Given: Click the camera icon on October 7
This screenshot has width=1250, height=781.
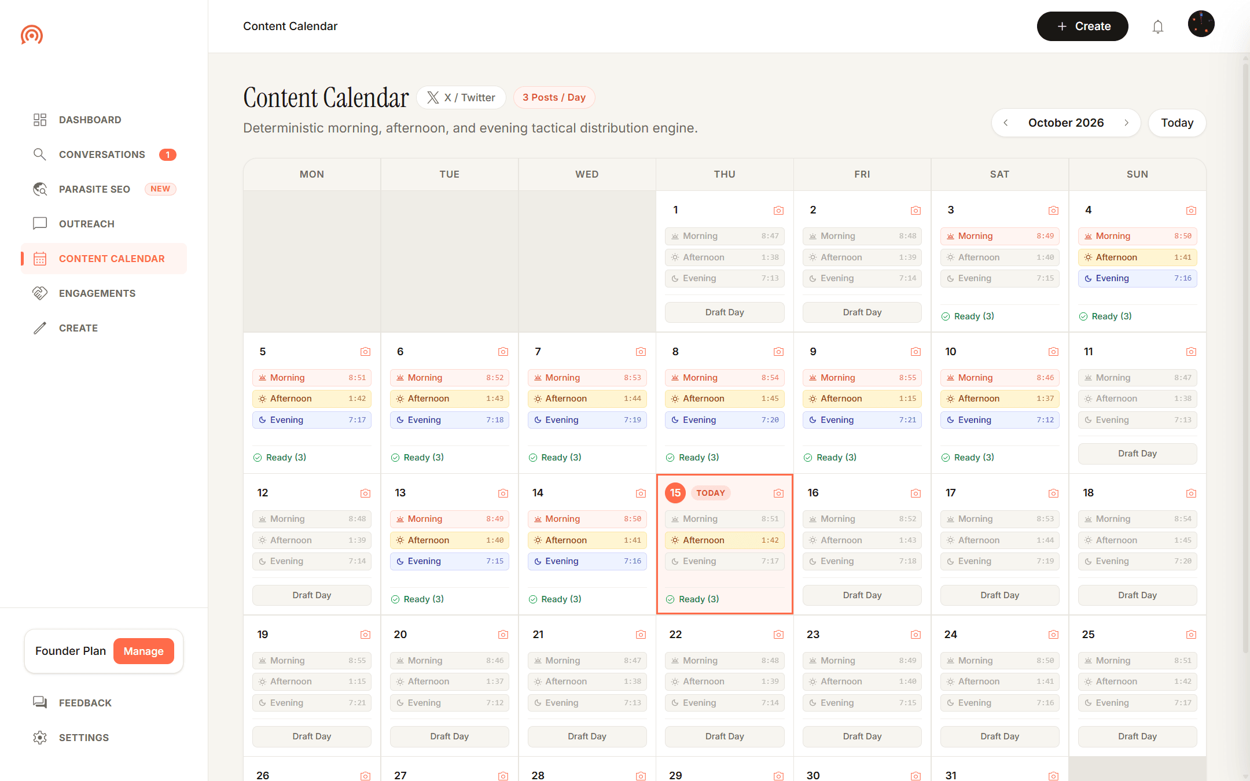Looking at the screenshot, I should (641, 352).
